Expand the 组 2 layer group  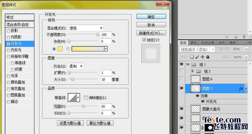point(192,71)
